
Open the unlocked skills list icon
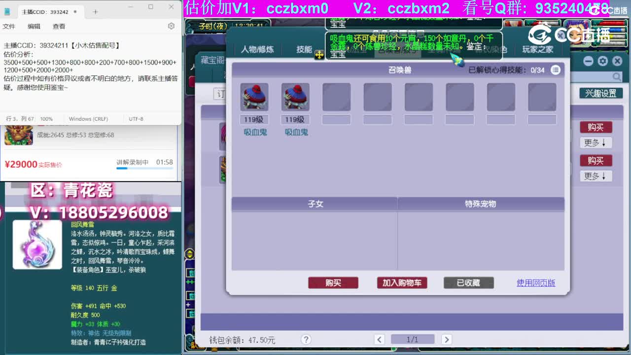coord(556,70)
